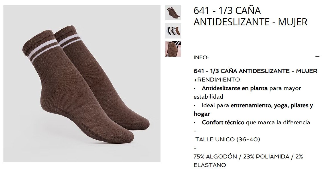
Task: Click the +RENDIMIENTO text line
Action: click(217, 80)
